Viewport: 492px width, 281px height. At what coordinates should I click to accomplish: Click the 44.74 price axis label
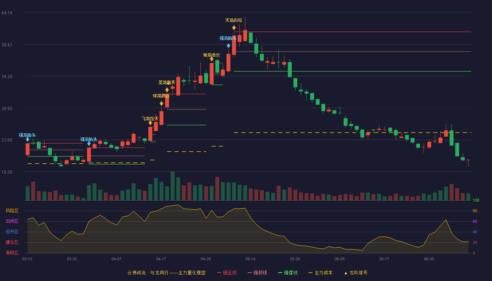(x=7, y=13)
